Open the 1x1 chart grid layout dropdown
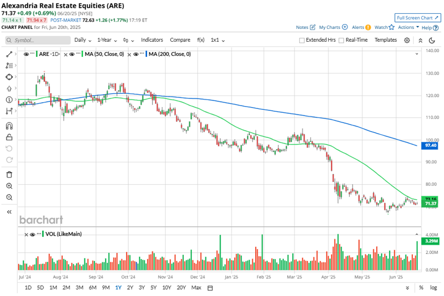Image resolution: width=444 pixels, height=296 pixels. (x=217, y=40)
